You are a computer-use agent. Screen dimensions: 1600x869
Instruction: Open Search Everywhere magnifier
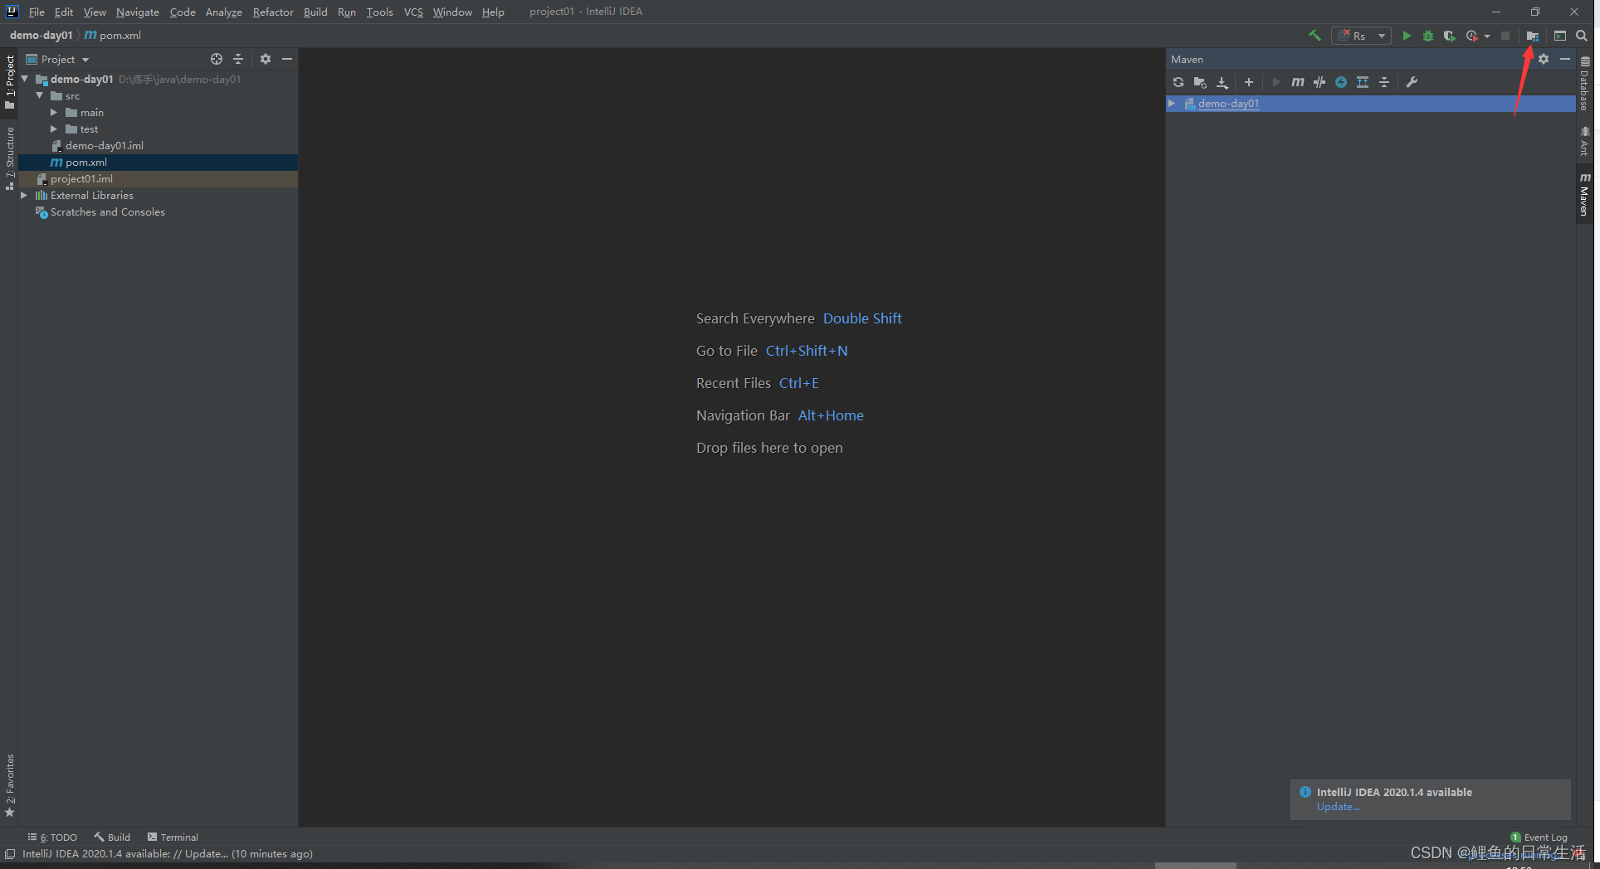(x=1582, y=36)
